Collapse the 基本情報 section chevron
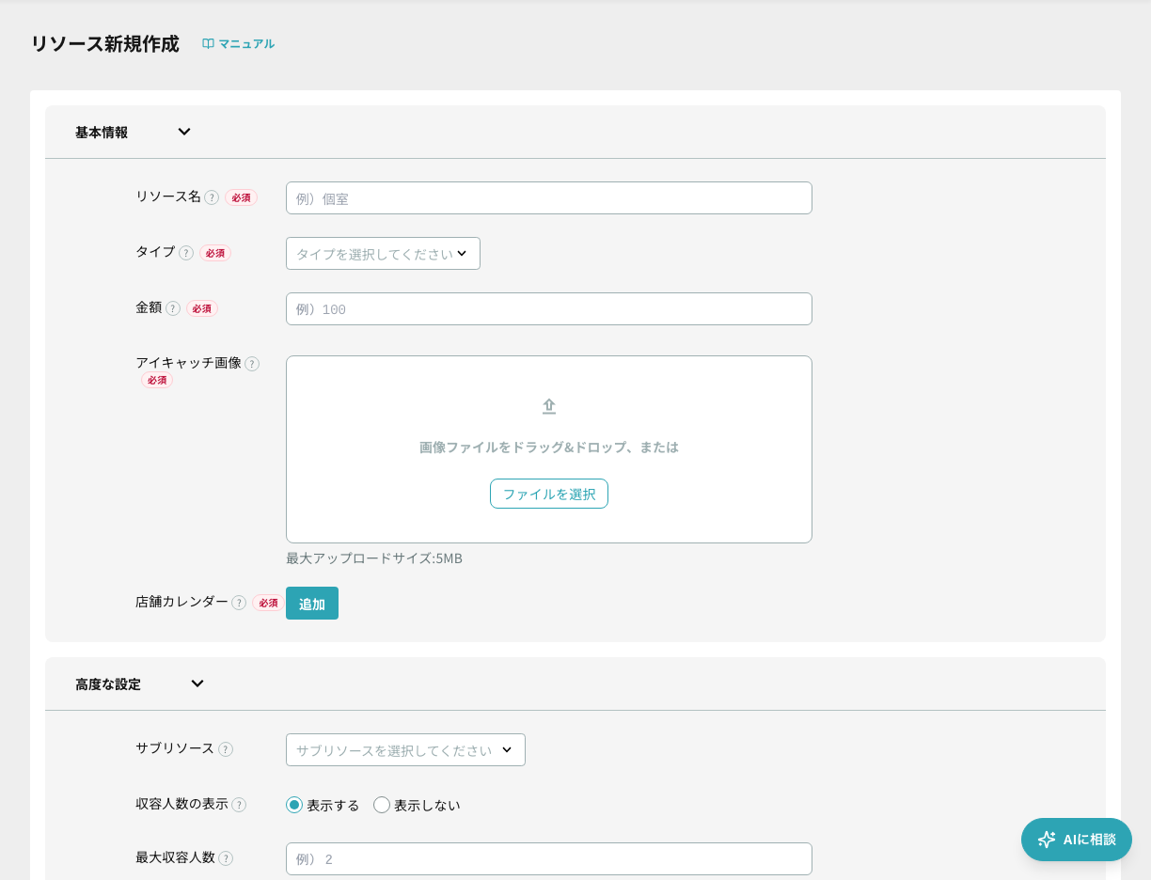The height and width of the screenshot is (880, 1151). point(184,132)
